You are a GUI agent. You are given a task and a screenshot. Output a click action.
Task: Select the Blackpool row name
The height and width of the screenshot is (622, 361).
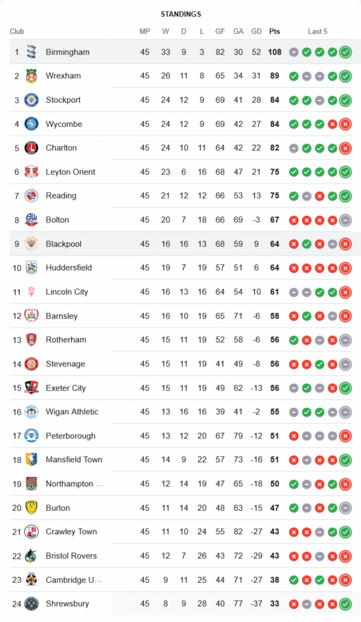click(x=64, y=244)
